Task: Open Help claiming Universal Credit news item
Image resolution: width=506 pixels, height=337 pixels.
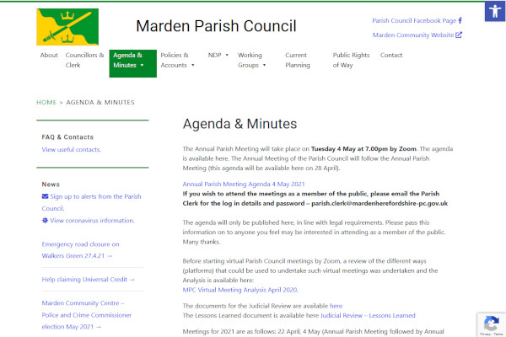Action: click(89, 279)
